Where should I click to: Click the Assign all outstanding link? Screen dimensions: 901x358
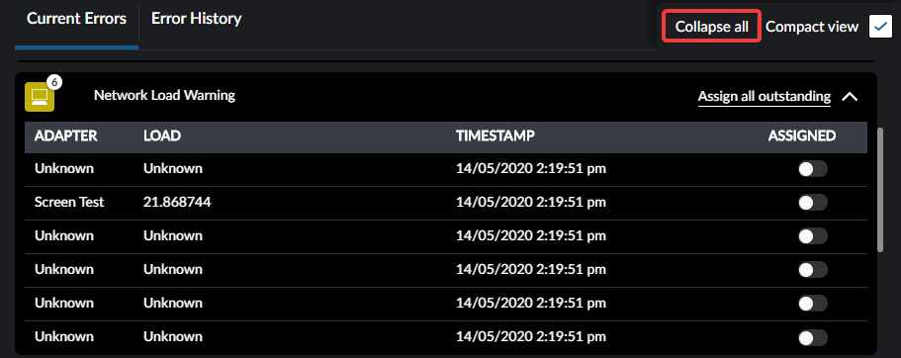tap(765, 97)
